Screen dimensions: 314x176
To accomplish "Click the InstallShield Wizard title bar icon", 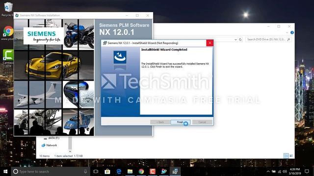I will tap(105, 43).
